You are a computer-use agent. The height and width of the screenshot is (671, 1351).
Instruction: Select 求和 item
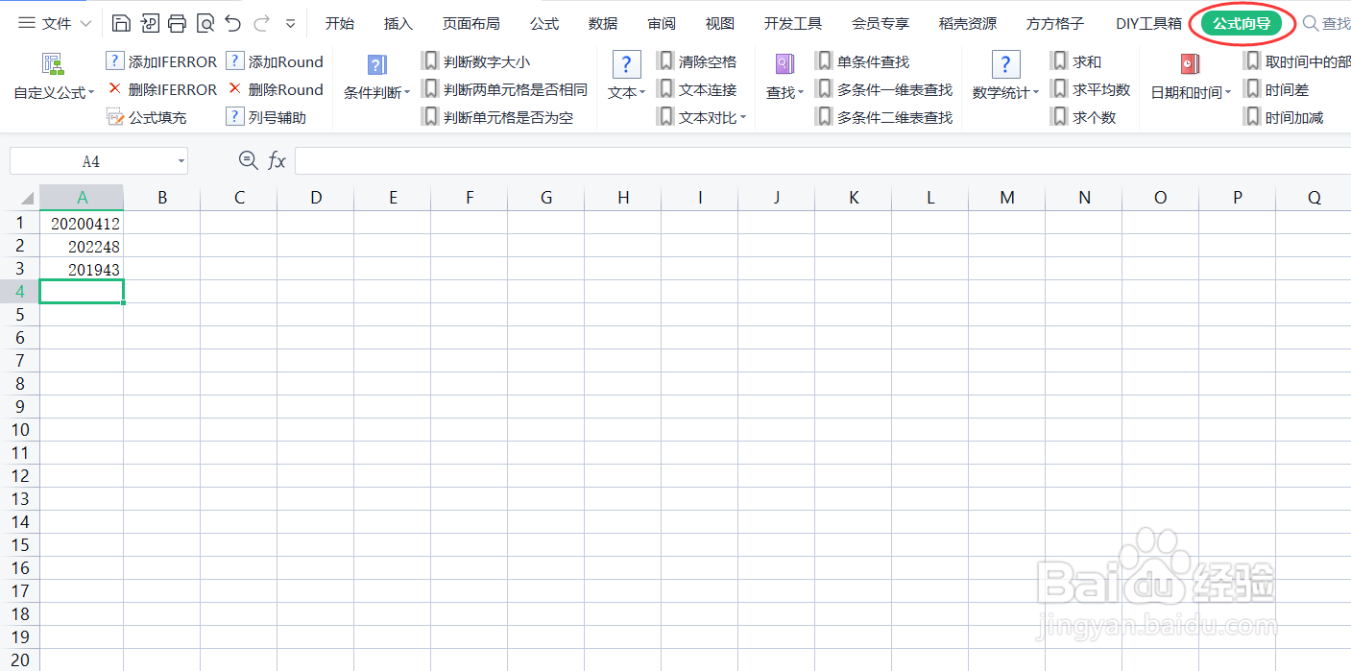point(1076,61)
